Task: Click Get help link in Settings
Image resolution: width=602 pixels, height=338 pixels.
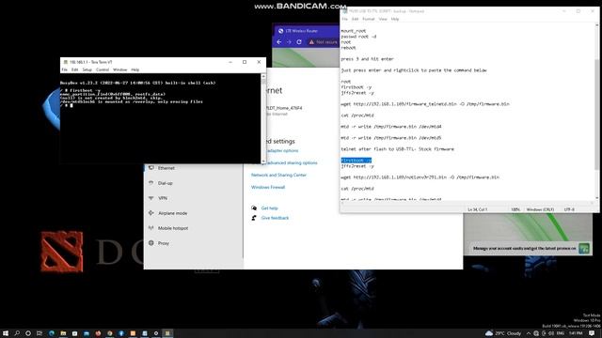Action: [270, 208]
